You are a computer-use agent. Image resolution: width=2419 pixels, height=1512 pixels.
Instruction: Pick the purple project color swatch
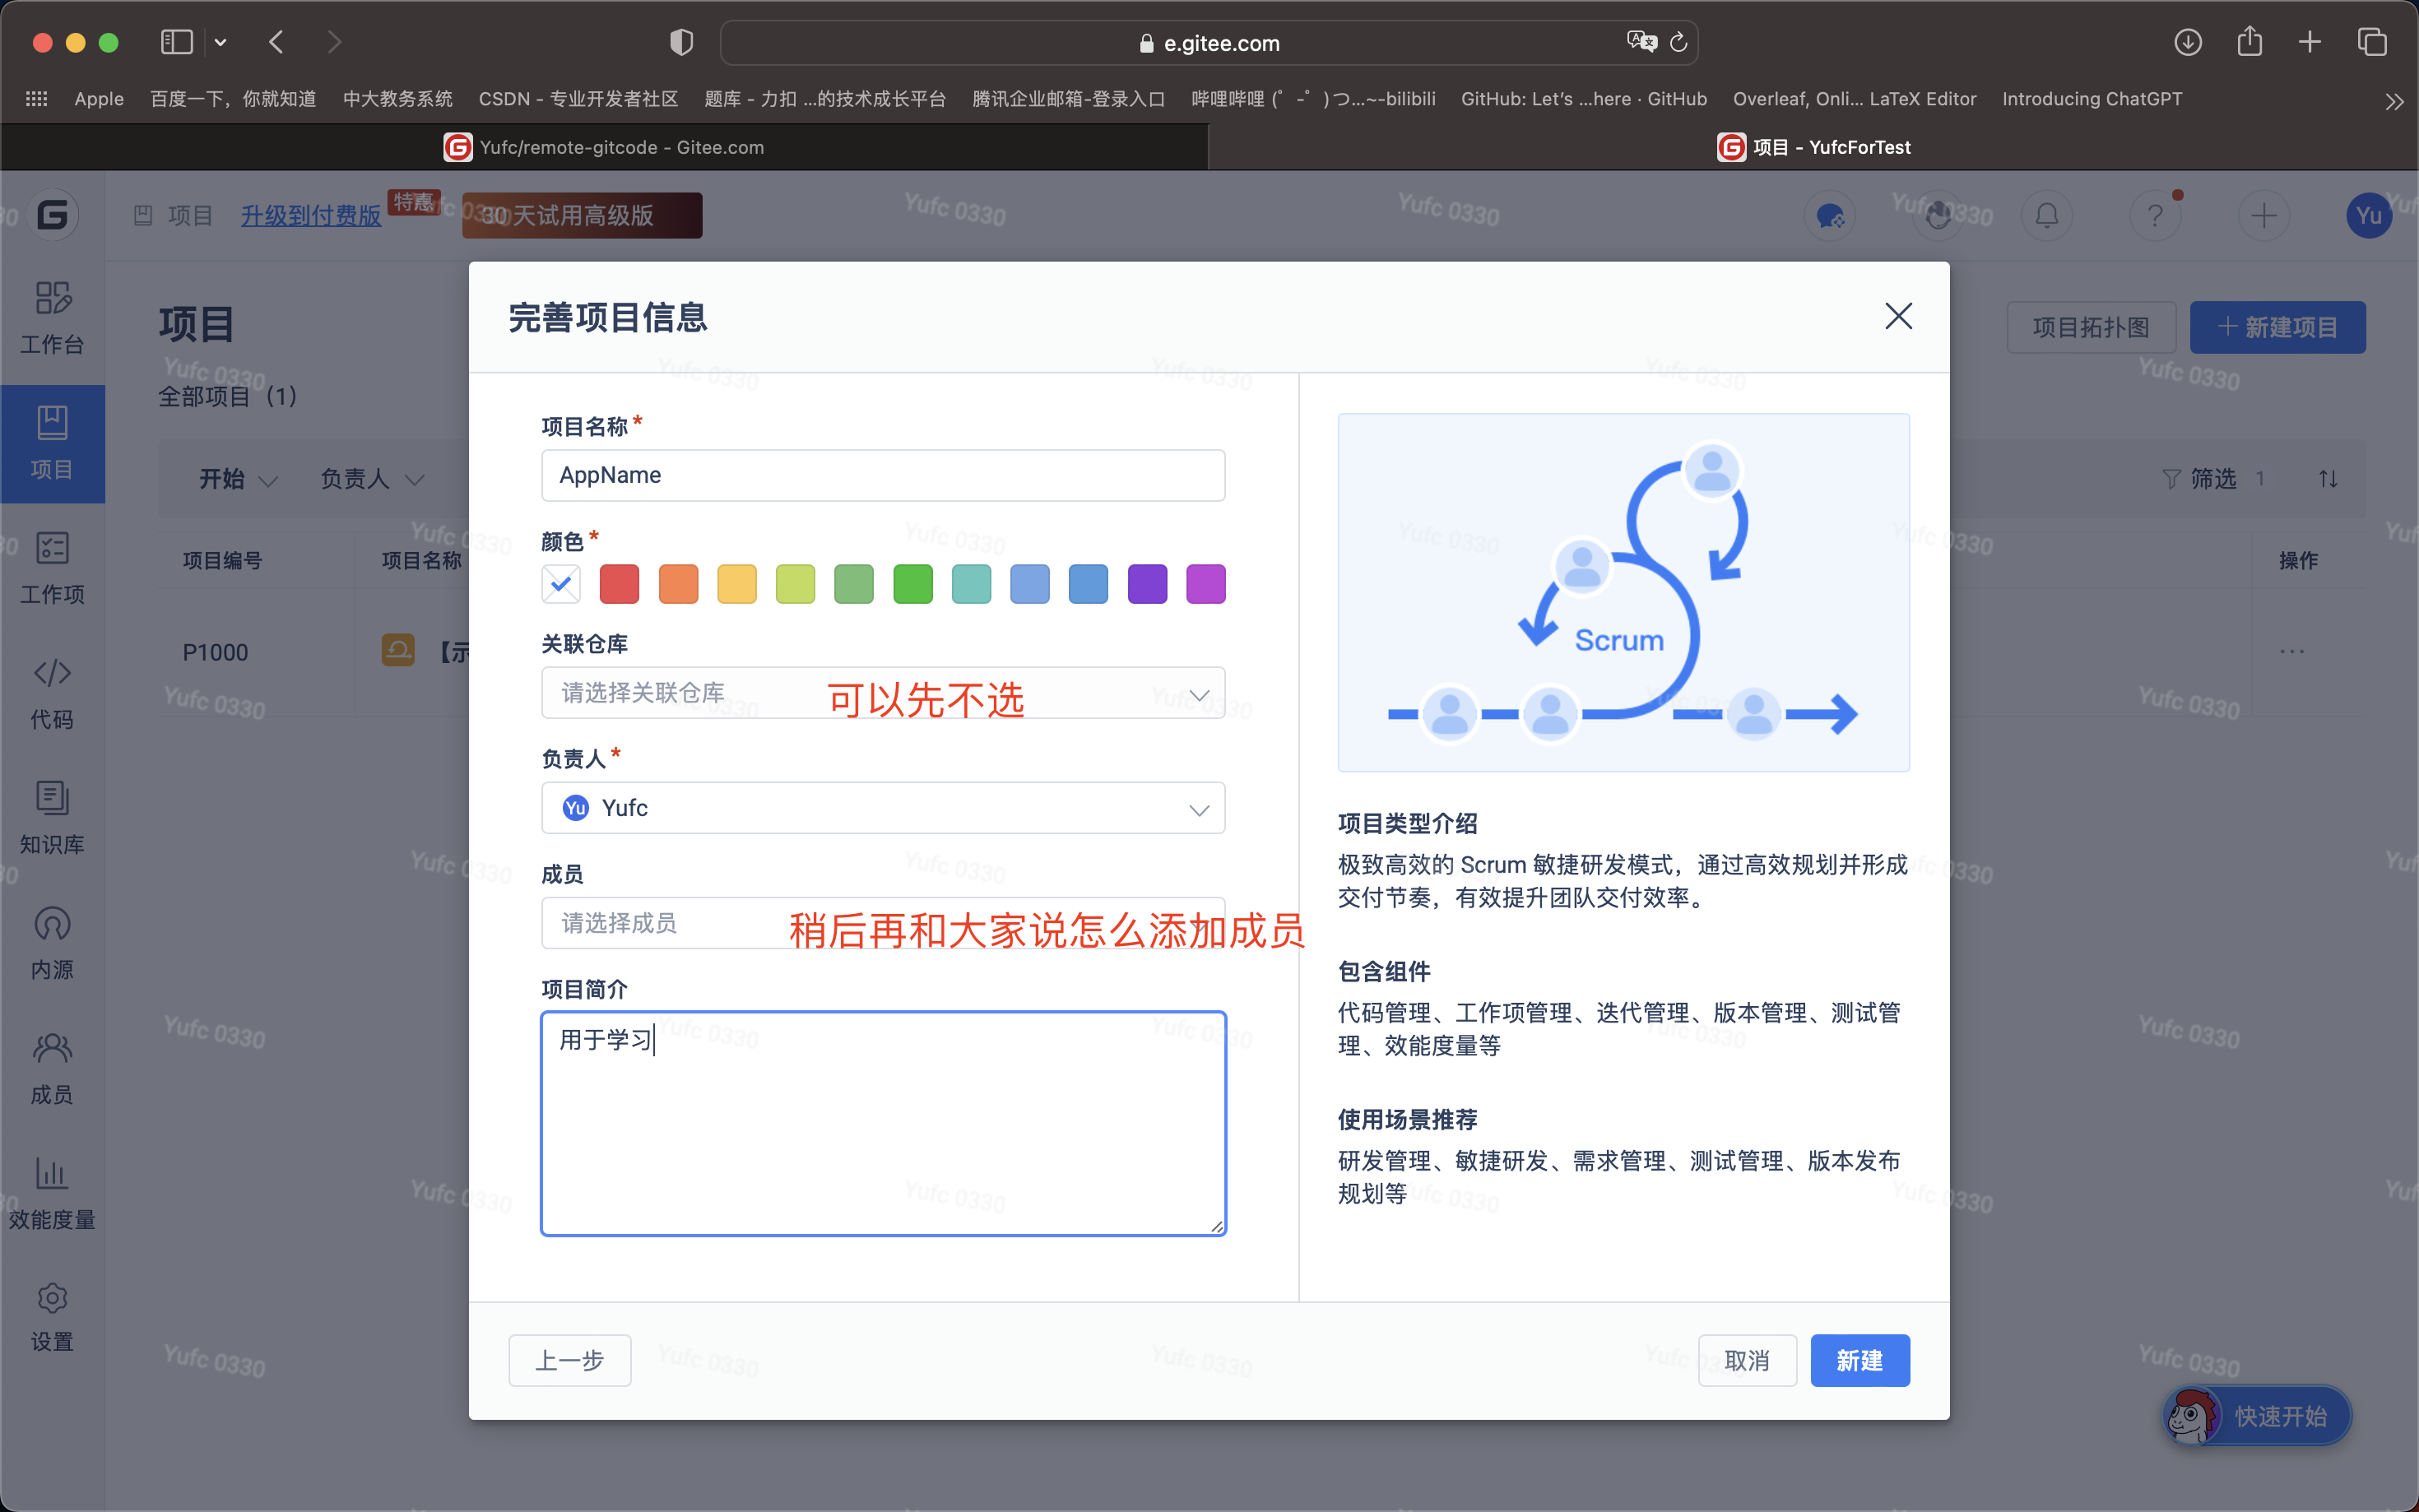pos(1147,584)
